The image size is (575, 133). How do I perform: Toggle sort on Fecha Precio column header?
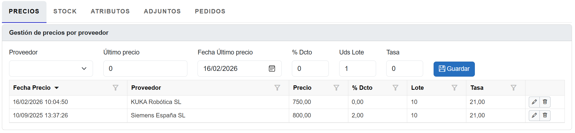tap(32, 88)
